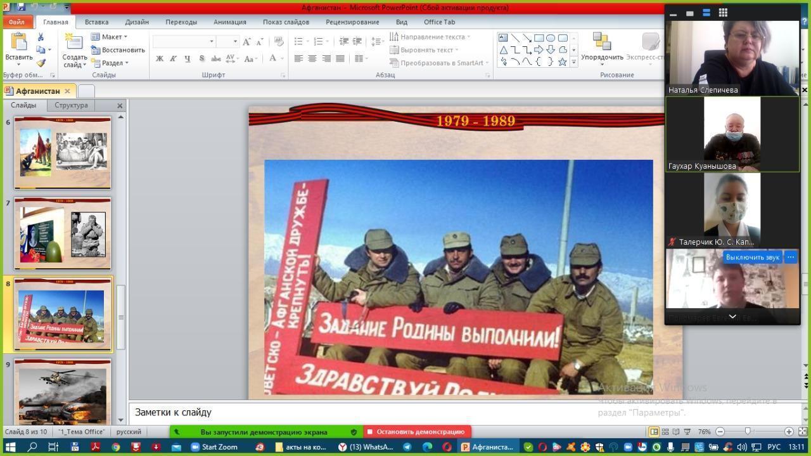Open the font name combo box

pyautogui.click(x=184, y=41)
